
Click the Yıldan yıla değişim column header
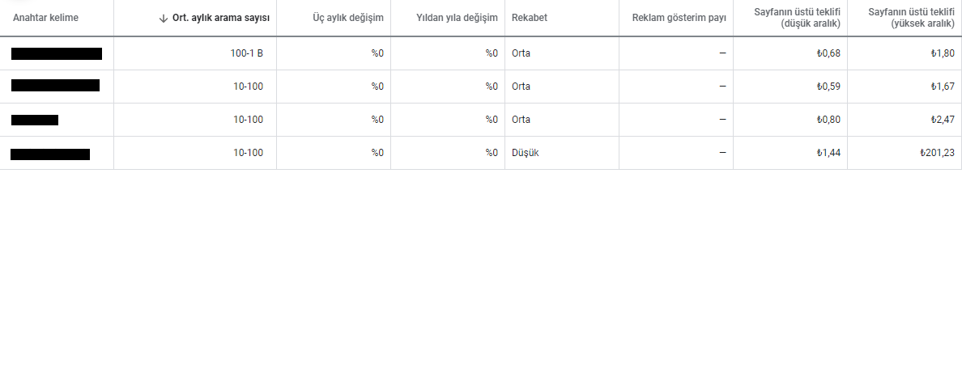(457, 18)
